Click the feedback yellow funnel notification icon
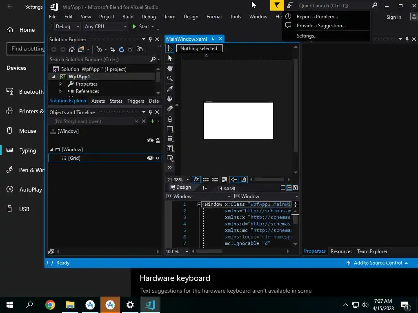This screenshot has width=418, height=313. pos(277,5)
